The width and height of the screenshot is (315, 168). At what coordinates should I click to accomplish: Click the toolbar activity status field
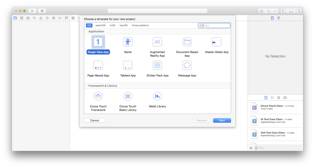(x=157, y=11)
